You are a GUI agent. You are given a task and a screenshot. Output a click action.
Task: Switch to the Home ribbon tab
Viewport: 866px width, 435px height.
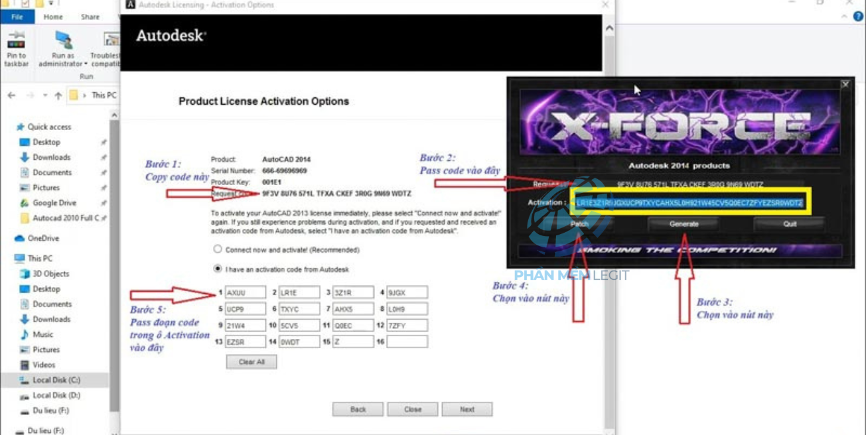[53, 17]
